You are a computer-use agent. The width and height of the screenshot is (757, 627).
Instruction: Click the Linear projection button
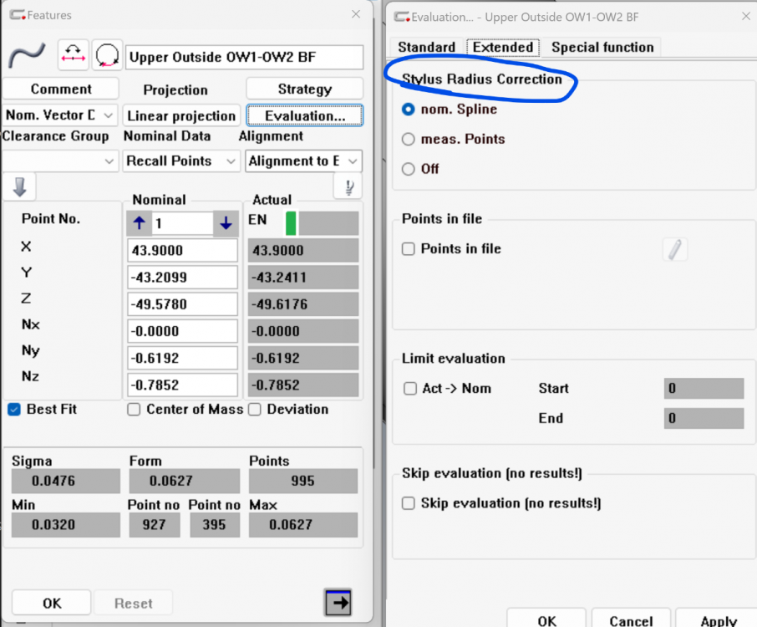tap(181, 116)
